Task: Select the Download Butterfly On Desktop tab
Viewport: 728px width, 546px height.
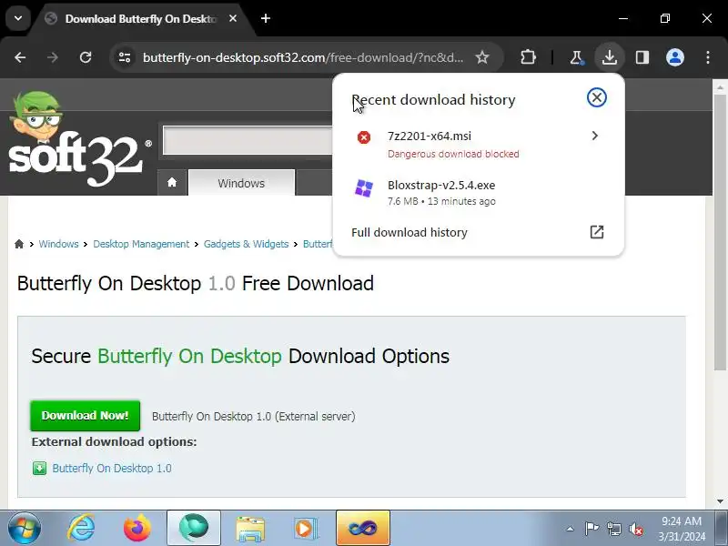Action: coord(141,19)
